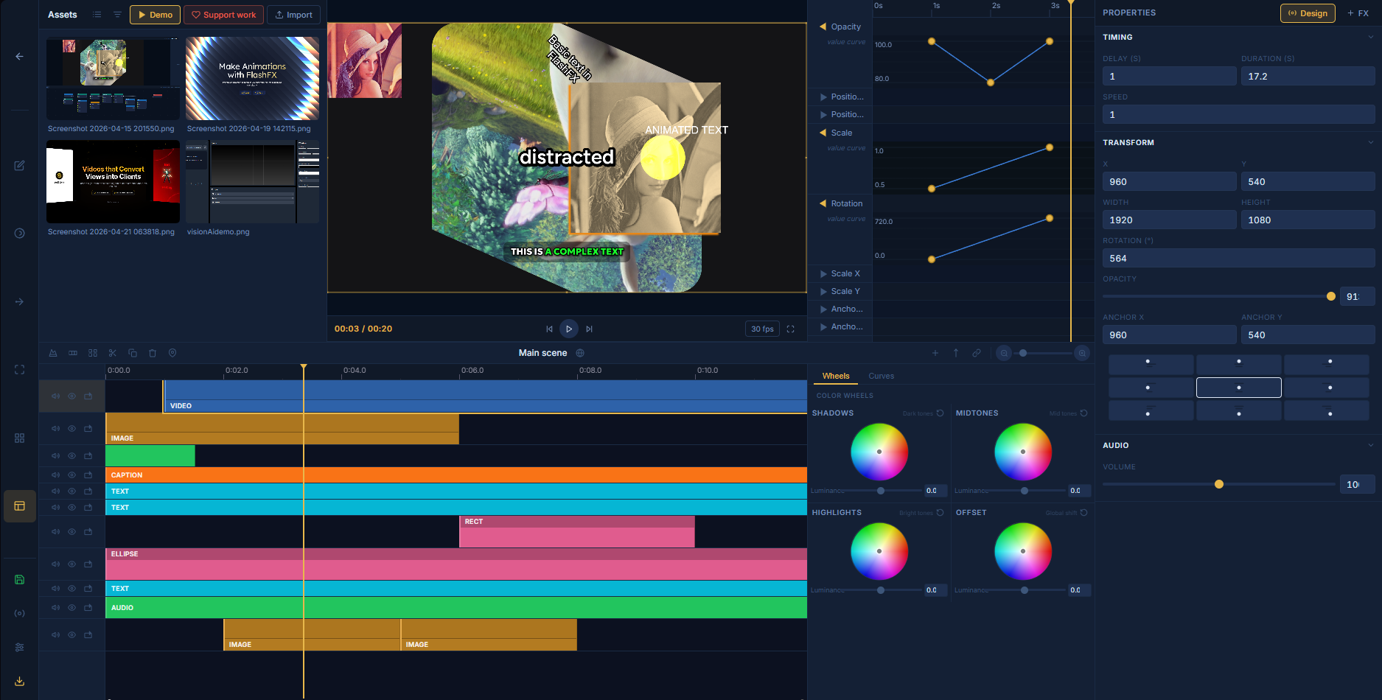Toggle visibility of the ELLIPSE track
Viewport: 1382px width, 700px height.
pos(71,564)
